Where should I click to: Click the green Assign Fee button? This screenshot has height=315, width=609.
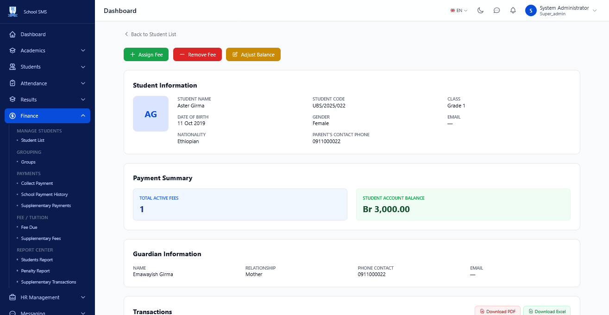click(146, 55)
